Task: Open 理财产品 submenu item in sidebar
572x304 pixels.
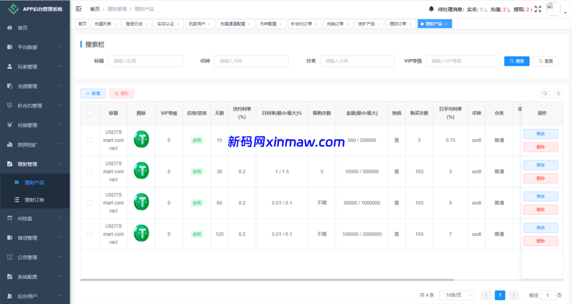Action: pyautogui.click(x=34, y=183)
